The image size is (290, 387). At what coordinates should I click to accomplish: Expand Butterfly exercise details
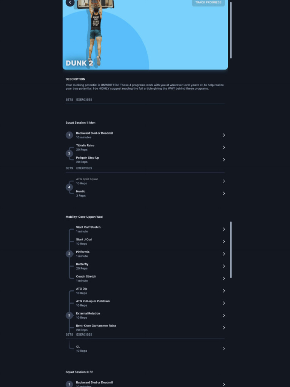pyautogui.click(x=145, y=266)
